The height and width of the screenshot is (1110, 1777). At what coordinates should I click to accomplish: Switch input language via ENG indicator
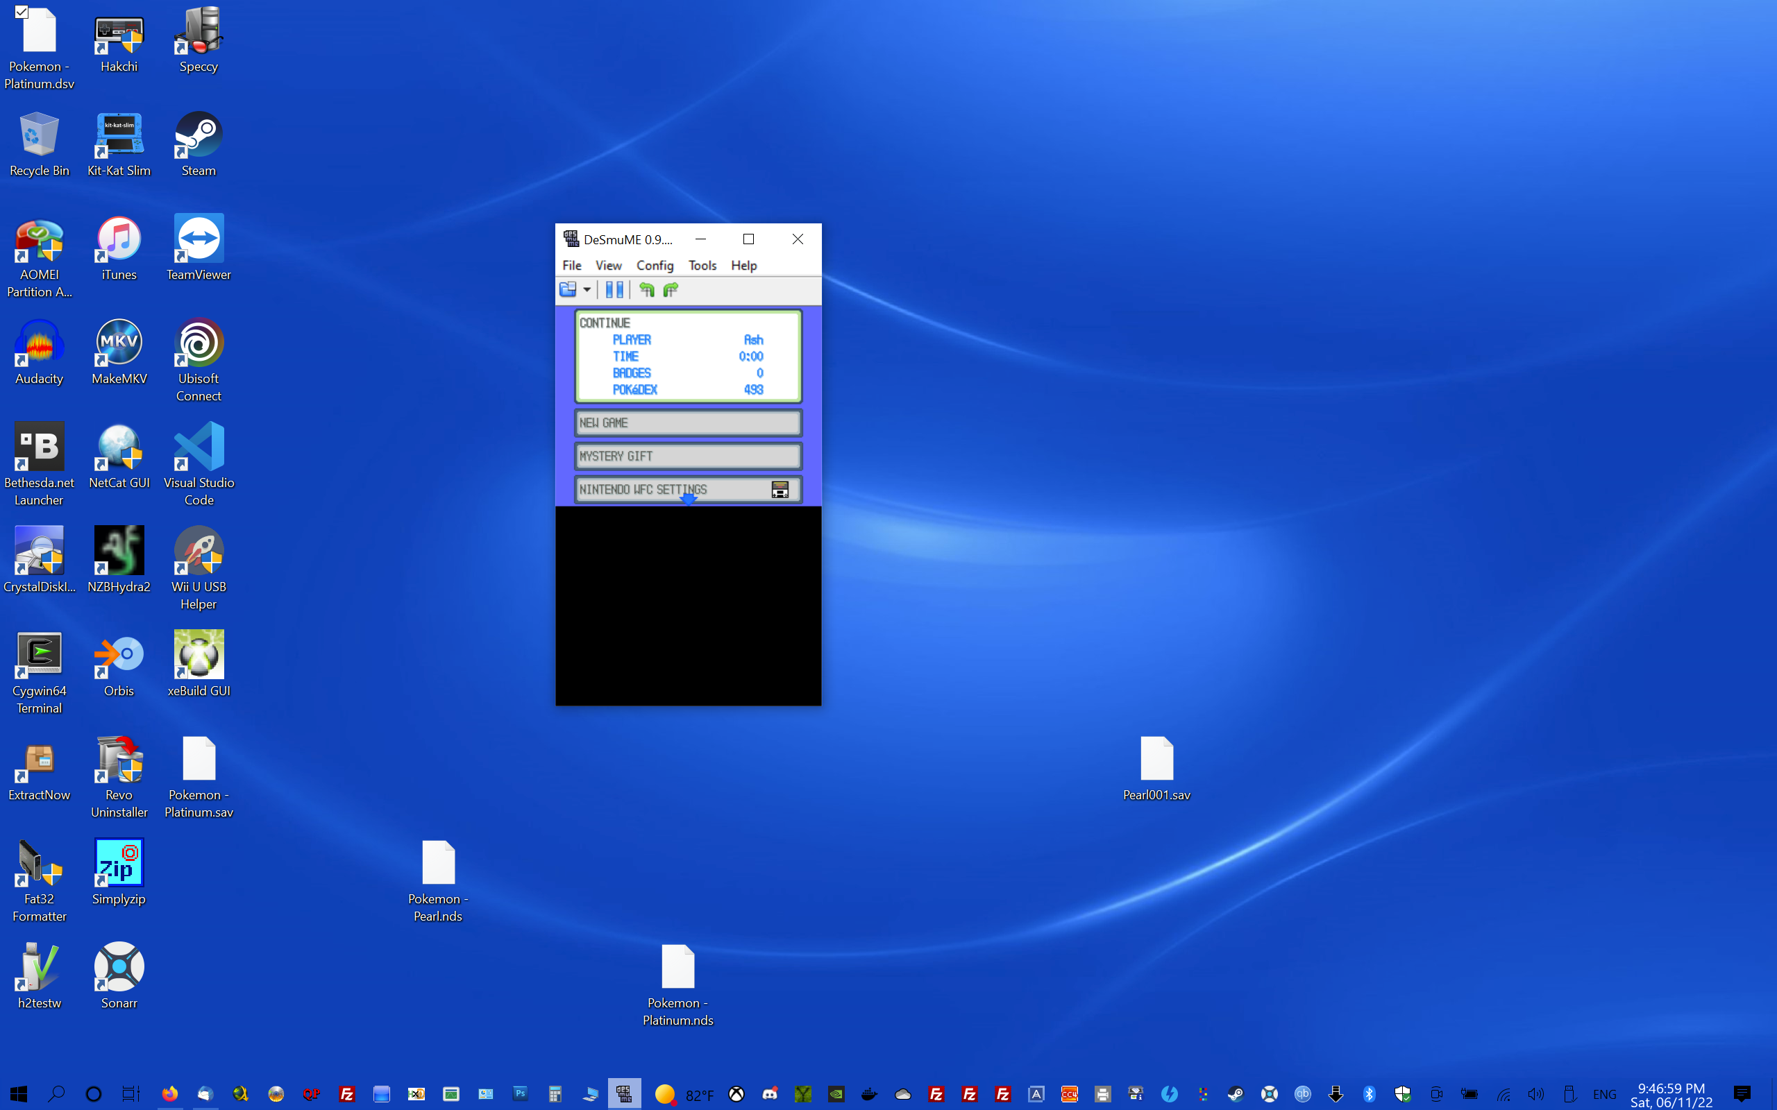coord(1603,1094)
